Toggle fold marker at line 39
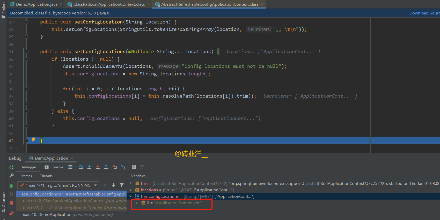440x220 pixels. (x=26, y=111)
